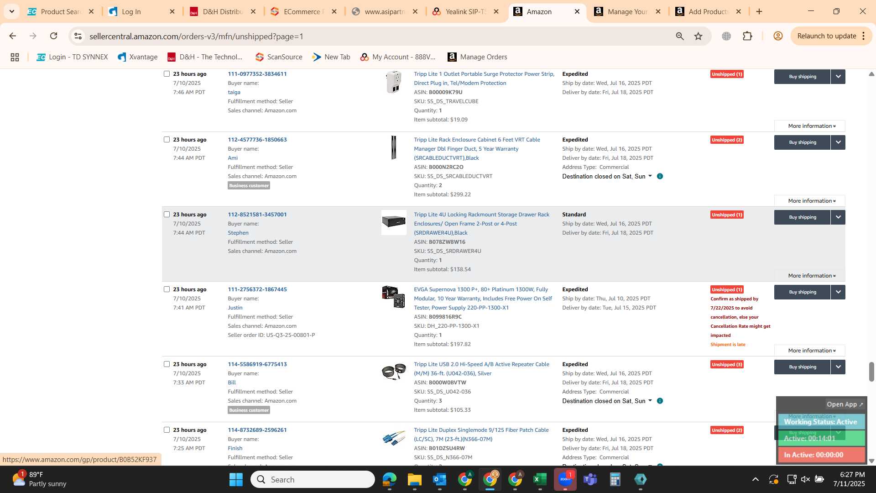
Task: Open ScanSource bookmark
Action: pyautogui.click(x=279, y=57)
